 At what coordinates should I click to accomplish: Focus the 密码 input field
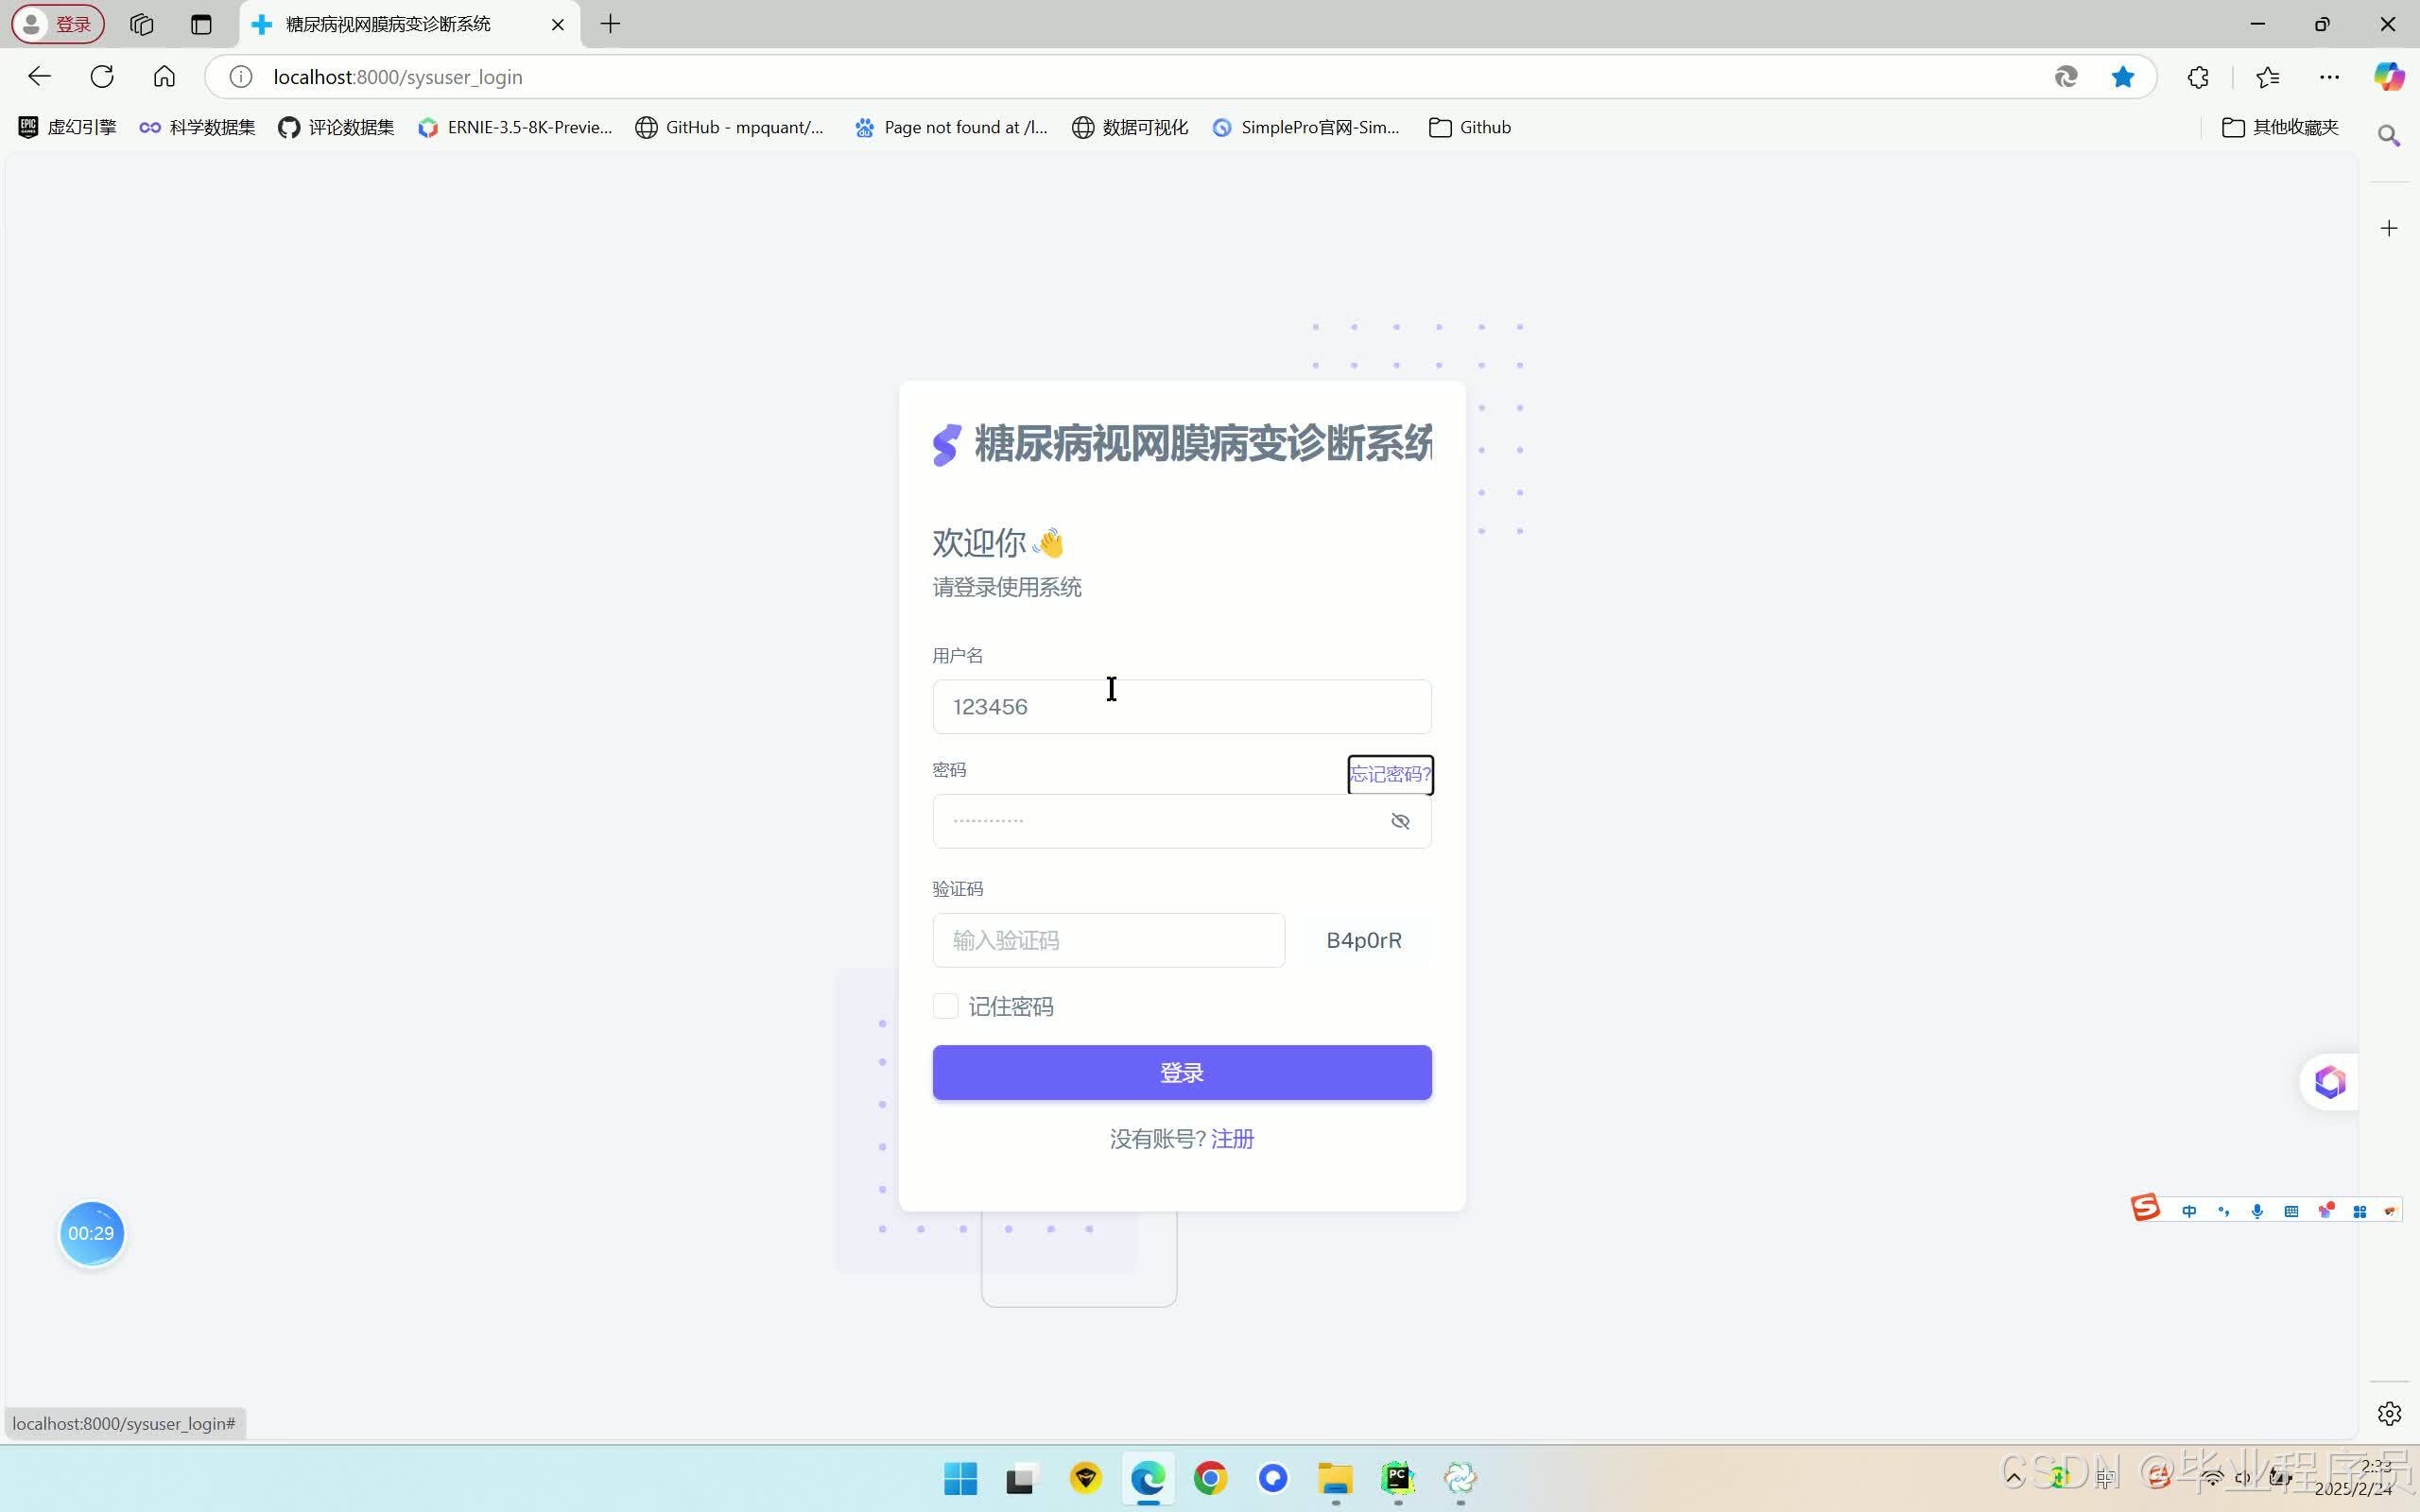click(1182, 821)
